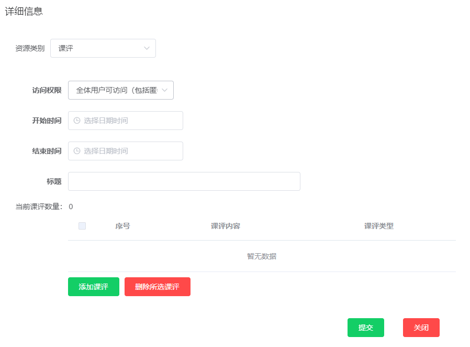Click into the 标题 title input field

click(184, 181)
